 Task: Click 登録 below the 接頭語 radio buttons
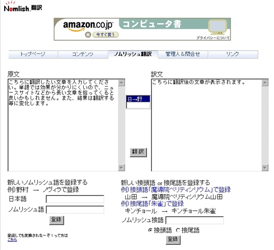click(173, 240)
